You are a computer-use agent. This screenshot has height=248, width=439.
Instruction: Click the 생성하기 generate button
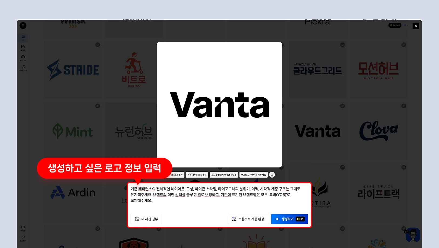coord(289,219)
